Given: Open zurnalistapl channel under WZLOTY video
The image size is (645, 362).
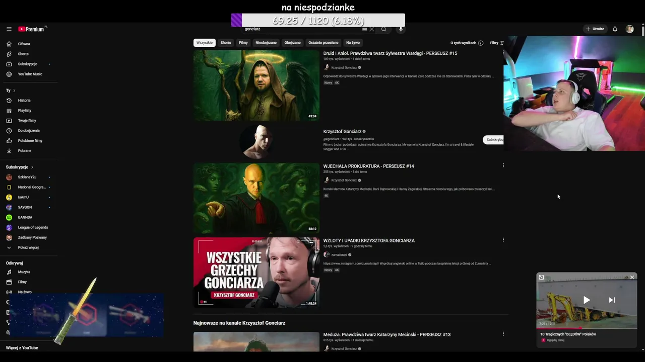Looking at the screenshot, I should [339, 255].
